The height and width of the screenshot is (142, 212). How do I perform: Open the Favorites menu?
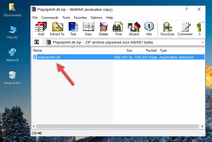80,18
